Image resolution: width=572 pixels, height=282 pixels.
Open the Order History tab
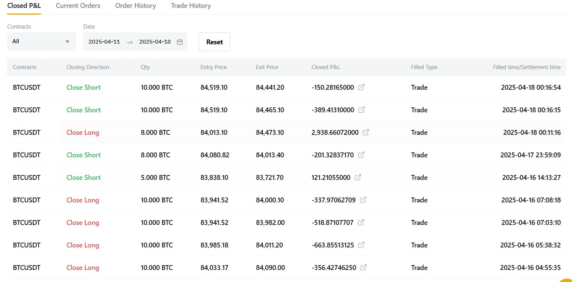136,6
